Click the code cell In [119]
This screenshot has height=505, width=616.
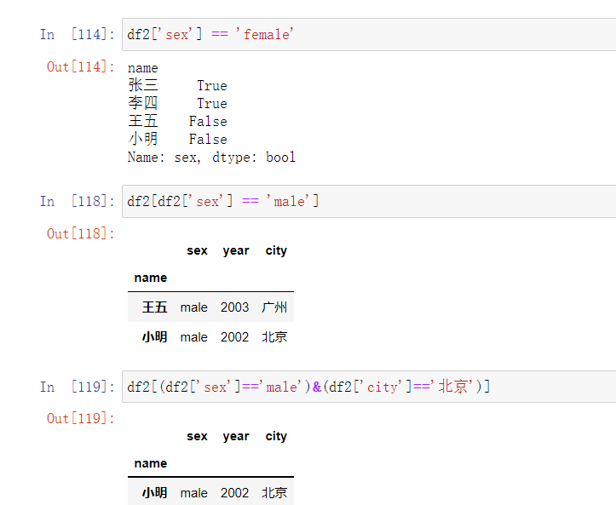tap(369, 387)
